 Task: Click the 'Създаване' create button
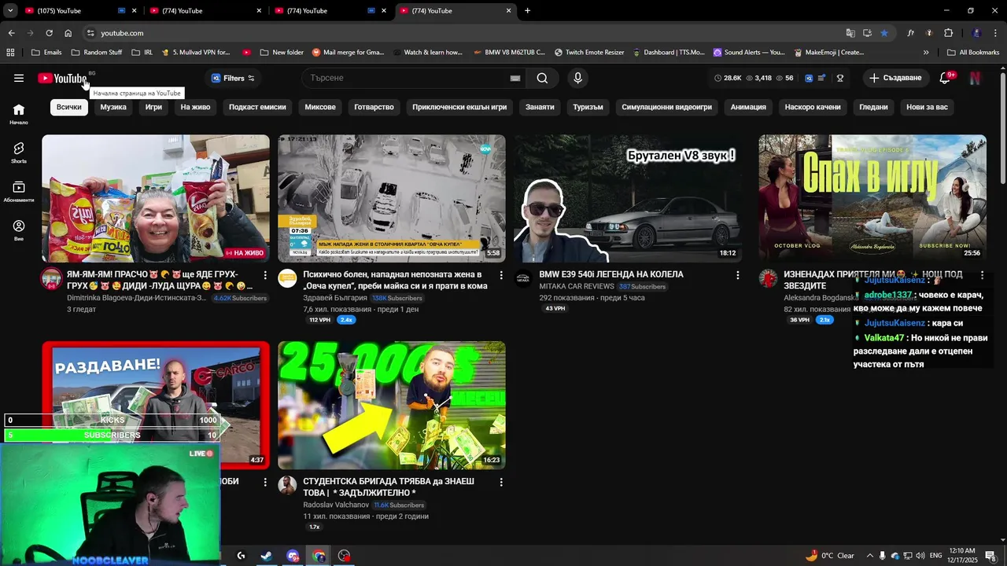tap(894, 78)
